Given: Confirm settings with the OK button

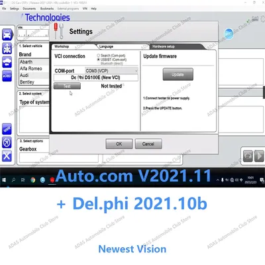Looking at the screenshot, I should click(119, 144).
